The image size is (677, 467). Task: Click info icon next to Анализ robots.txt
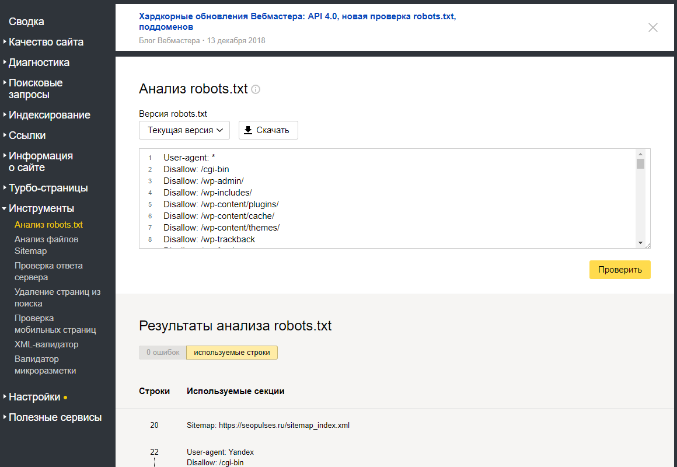tap(256, 90)
